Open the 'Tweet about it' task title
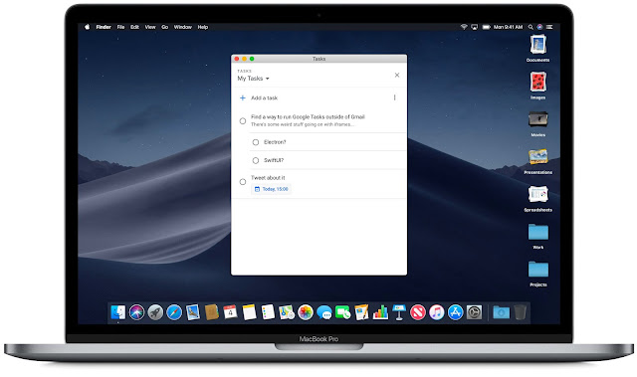The width and height of the screenshot is (637, 377). (x=268, y=178)
